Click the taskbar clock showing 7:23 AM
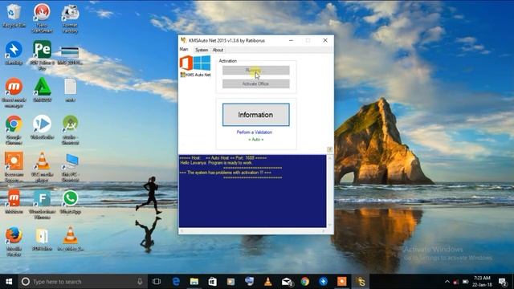The width and height of the screenshot is (514, 289). click(x=482, y=282)
